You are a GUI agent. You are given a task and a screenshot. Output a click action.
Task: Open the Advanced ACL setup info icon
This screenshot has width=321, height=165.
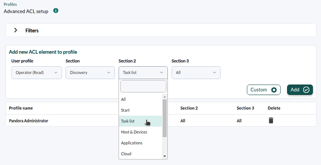(x=55, y=11)
